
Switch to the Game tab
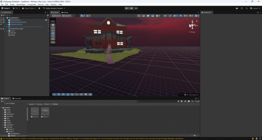pyautogui.click(x=65, y=12)
